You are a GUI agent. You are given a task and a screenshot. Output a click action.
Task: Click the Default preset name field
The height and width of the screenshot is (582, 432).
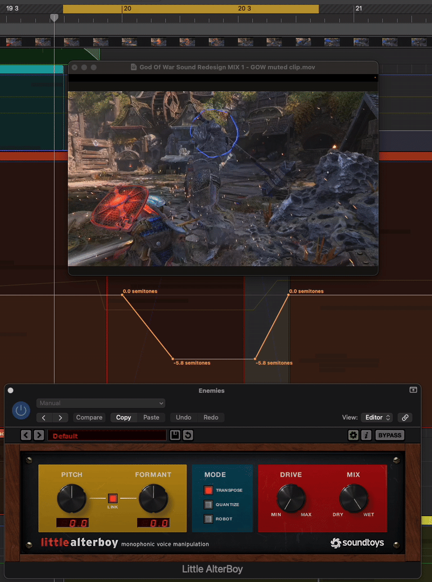coord(107,435)
